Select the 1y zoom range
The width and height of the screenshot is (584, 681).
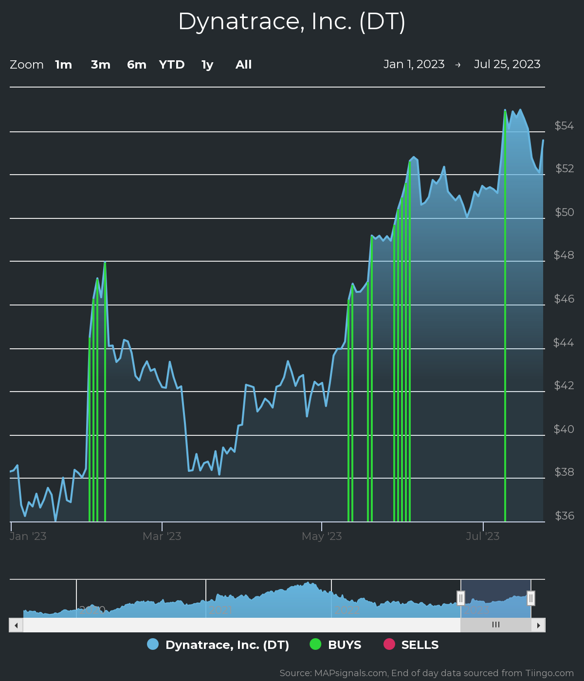(x=207, y=65)
